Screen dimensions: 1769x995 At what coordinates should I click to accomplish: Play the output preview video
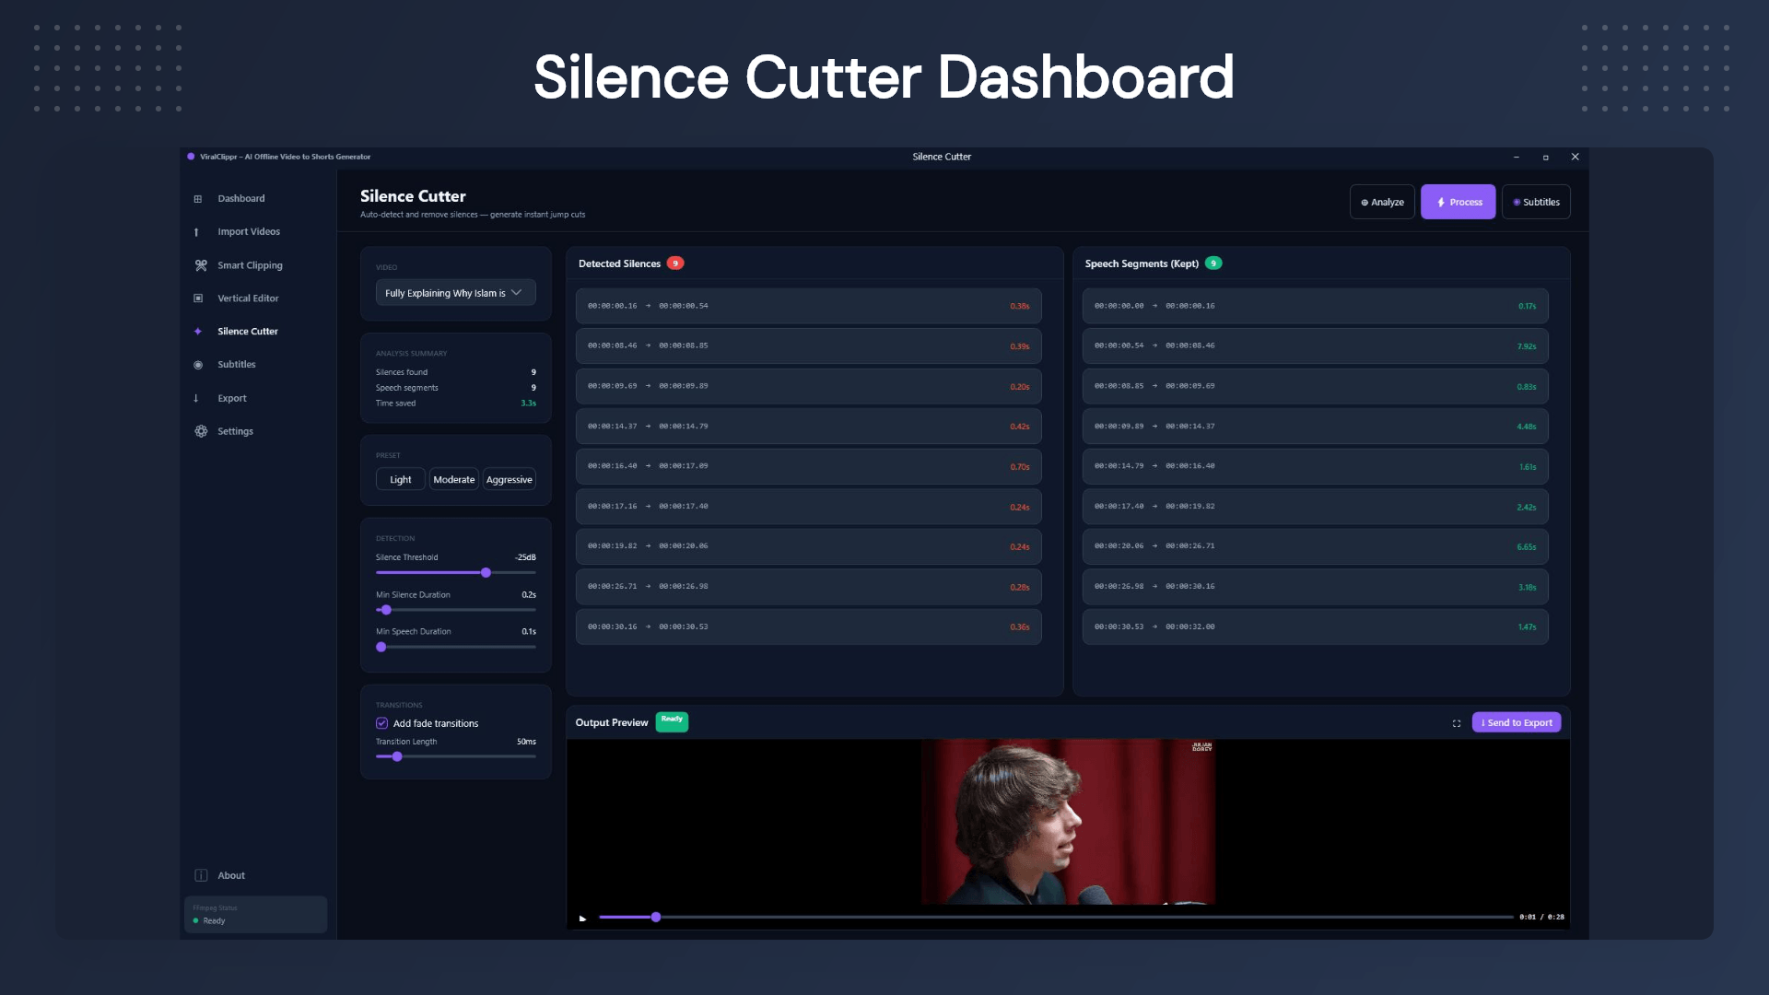point(582,918)
